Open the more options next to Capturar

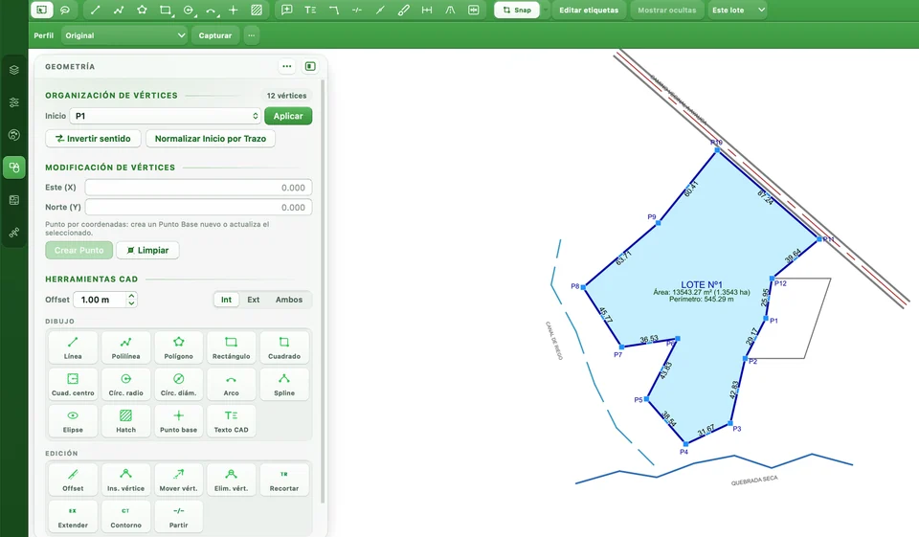(252, 35)
